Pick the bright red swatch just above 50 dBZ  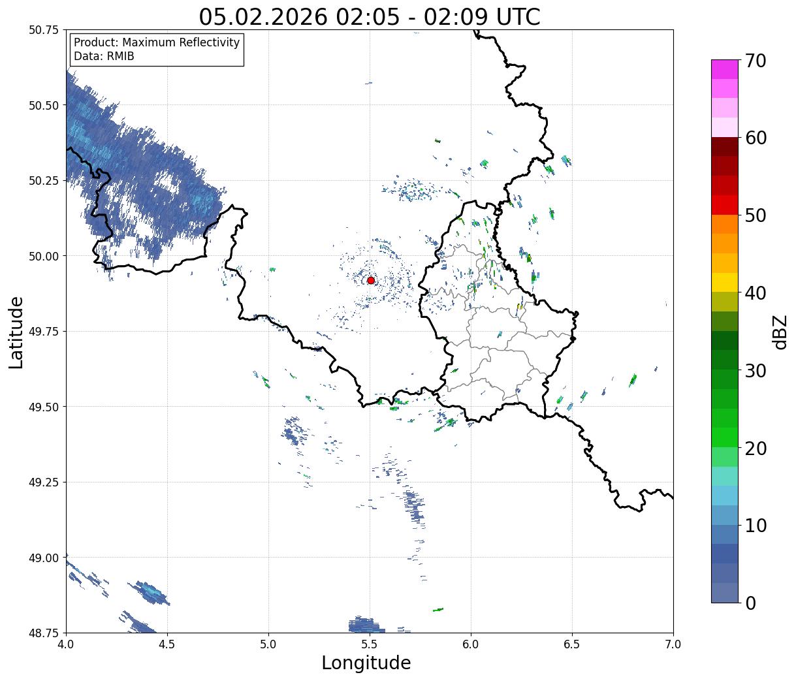[x=725, y=205]
